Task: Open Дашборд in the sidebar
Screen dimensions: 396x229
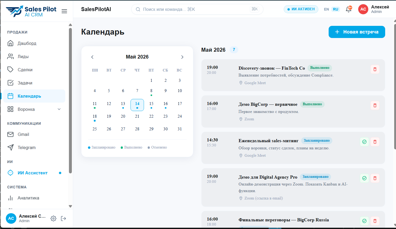Action: pos(34,43)
